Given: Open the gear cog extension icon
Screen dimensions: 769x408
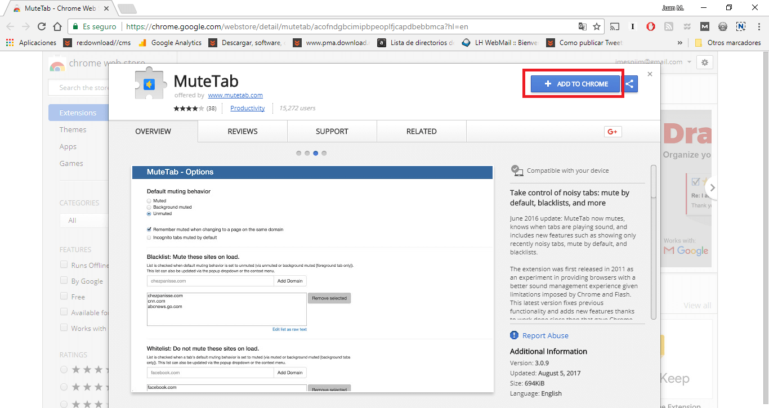Looking at the screenshot, I should pyautogui.click(x=722, y=26).
